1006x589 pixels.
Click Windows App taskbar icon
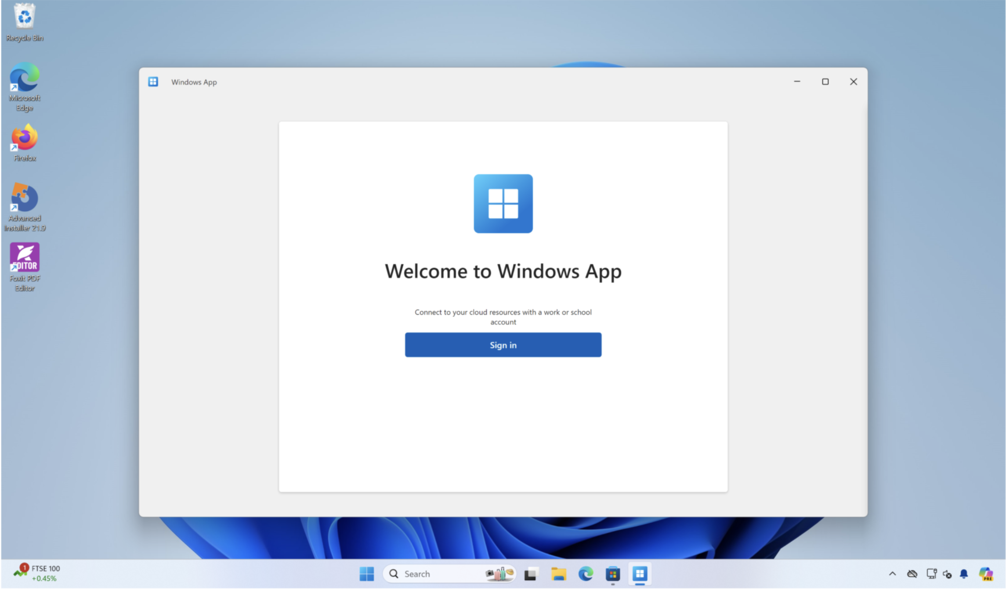[x=640, y=574]
